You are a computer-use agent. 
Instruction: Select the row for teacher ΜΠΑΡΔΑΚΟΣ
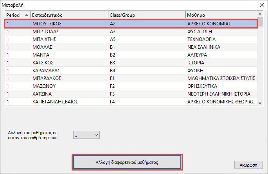(x=131, y=78)
